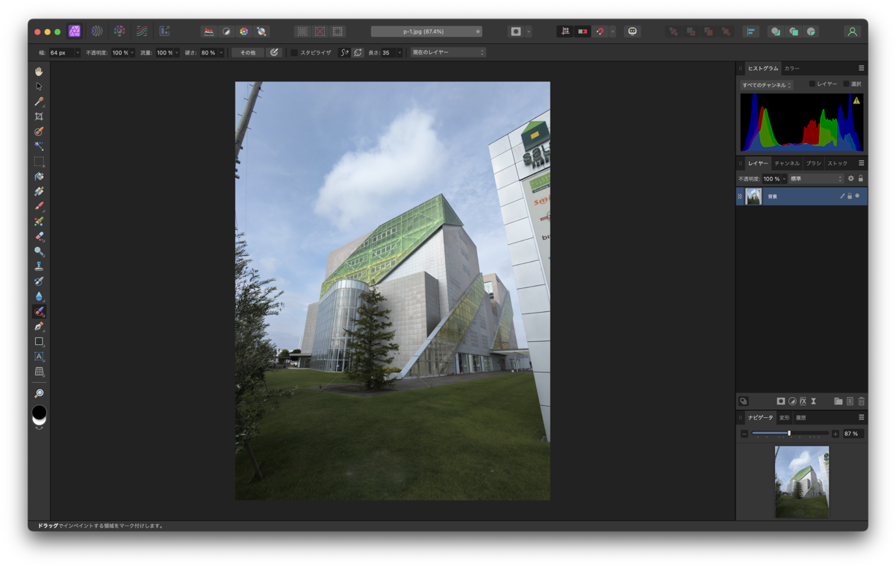Open the snapping options dropdown arrow
Screen dimensions: 896x568
tap(612, 31)
